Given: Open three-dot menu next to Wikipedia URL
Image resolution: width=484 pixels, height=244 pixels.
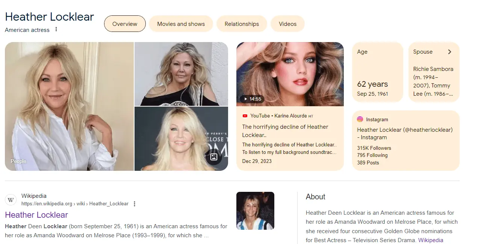Looking at the screenshot, I should pyautogui.click(x=135, y=204).
